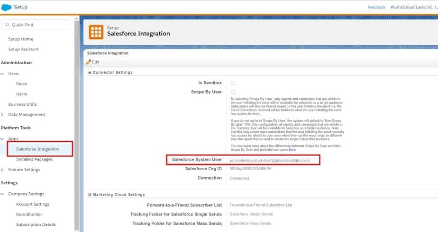
Task: Toggle the Scope By User checkbox
Action: coord(233,93)
